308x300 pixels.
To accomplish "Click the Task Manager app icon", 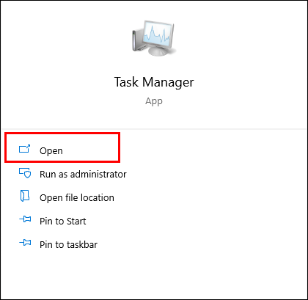I will pyautogui.click(x=153, y=38).
